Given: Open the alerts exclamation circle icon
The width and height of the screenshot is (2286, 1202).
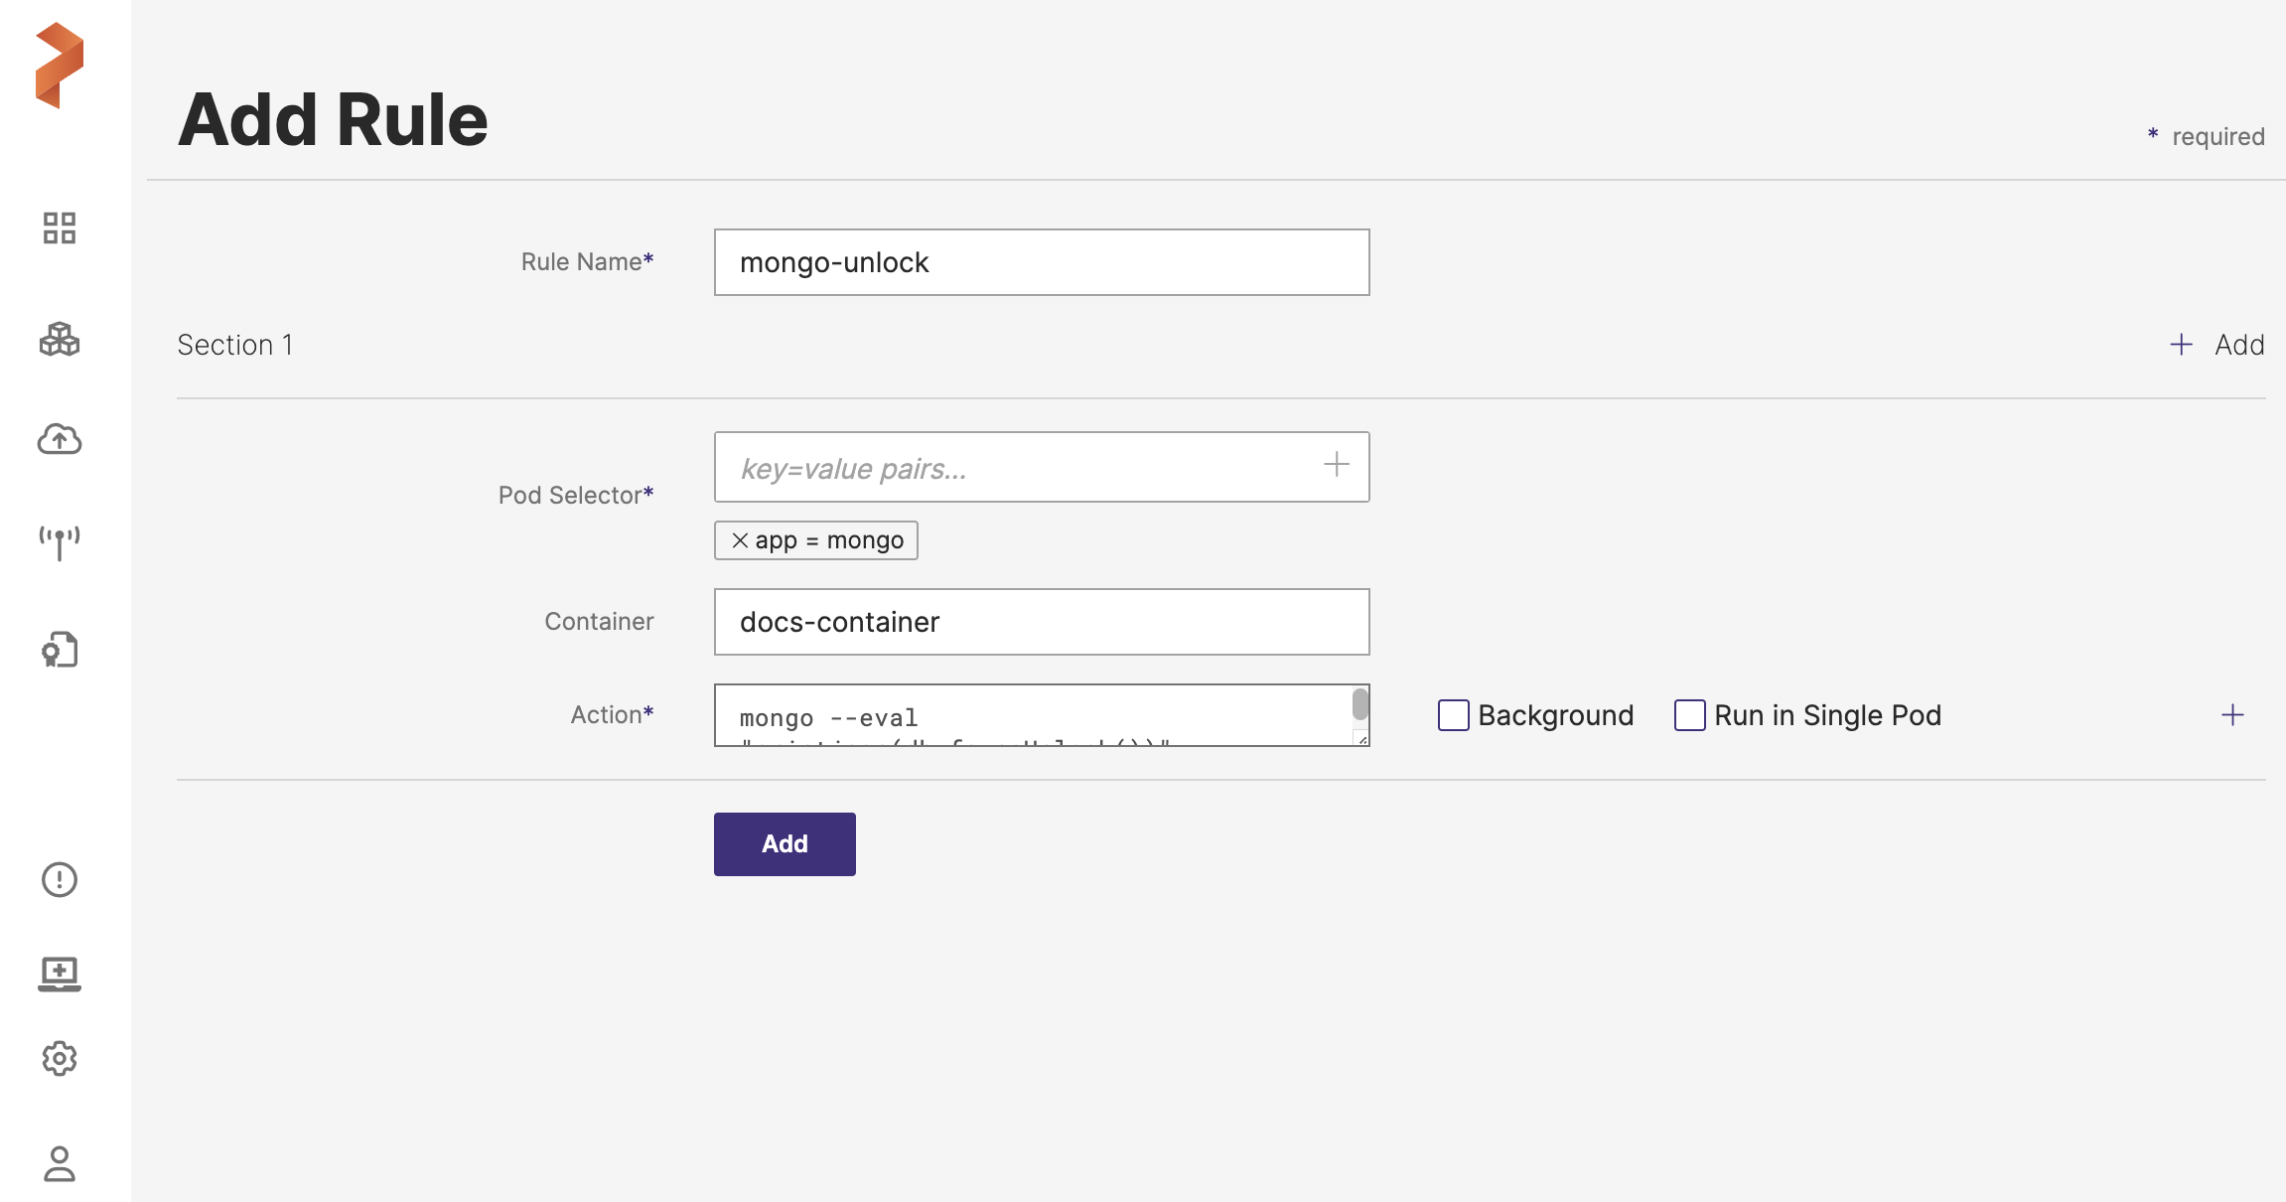Looking at the screenshot, I should [60, 879].
